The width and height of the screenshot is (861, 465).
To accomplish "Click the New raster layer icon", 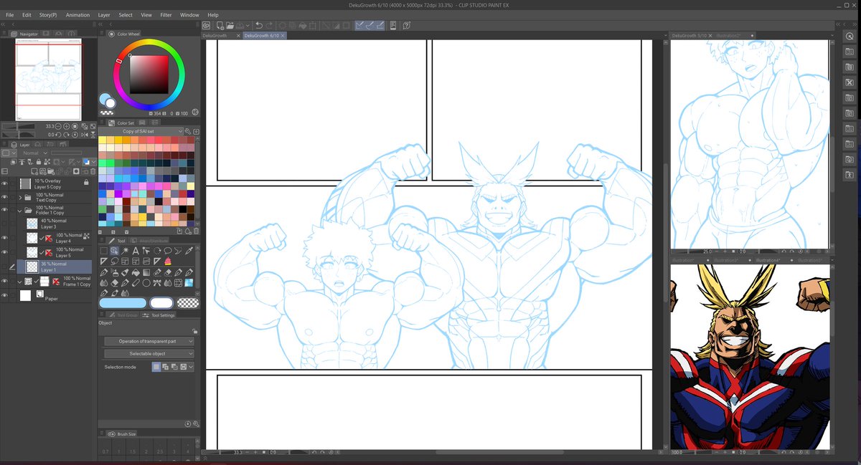I will click(x=34, y=171).
